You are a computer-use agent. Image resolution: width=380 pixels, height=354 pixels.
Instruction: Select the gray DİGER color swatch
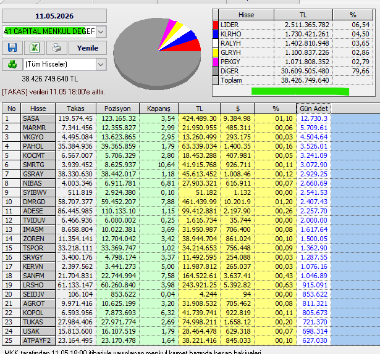216,71
